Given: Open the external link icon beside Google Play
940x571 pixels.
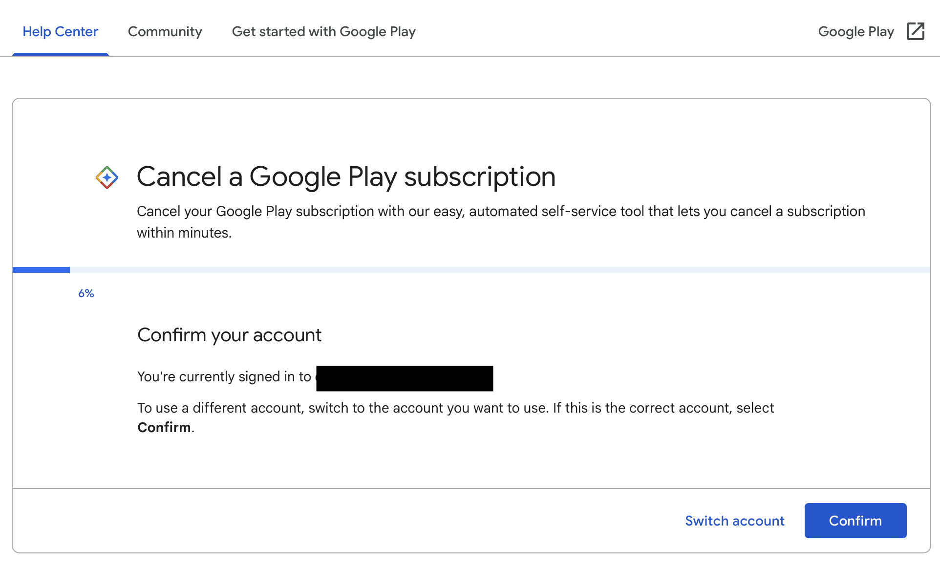Looking at the screenshot, I should tap(915, 31).
